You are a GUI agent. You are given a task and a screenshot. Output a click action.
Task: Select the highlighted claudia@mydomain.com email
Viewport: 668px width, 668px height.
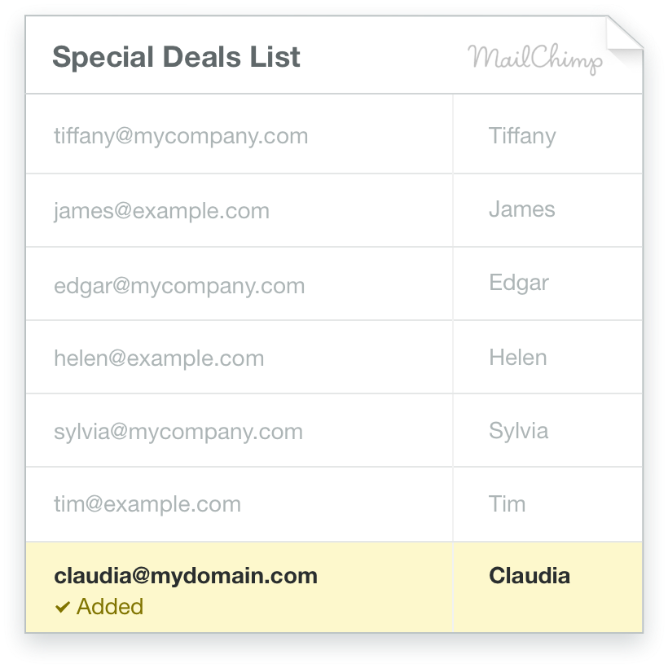(186, 576)
